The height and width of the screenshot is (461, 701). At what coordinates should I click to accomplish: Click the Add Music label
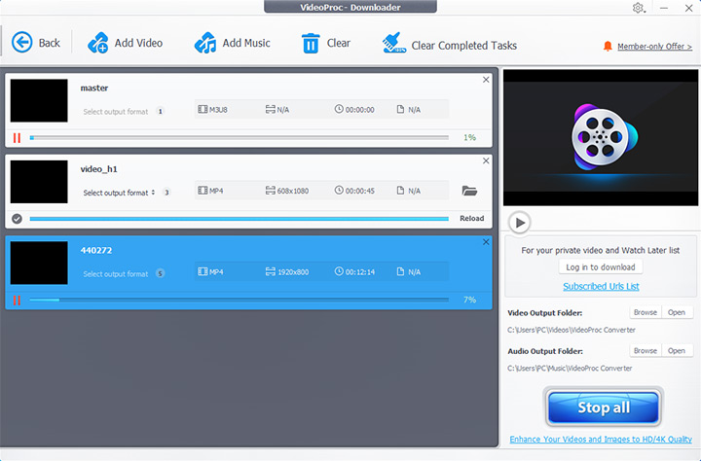click(x=246, y=43)
